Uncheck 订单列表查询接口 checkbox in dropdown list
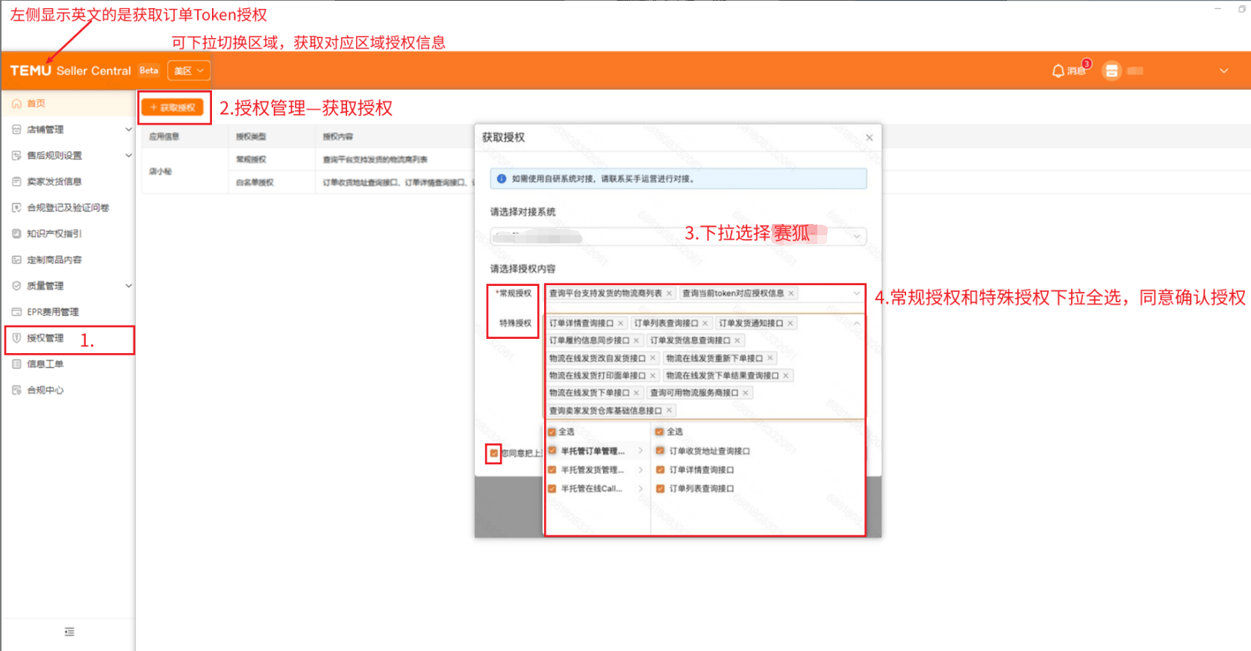Image resolution: width=1251 pixels, height=651 pixels. (x=661, y=489)
